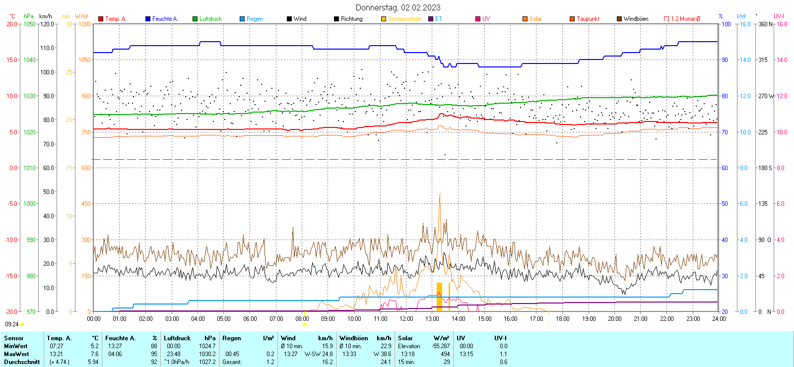The height and width of the screenshot is (367, 794).
Task: Click the Taupunkt legend label
Action: click(588, 19)
